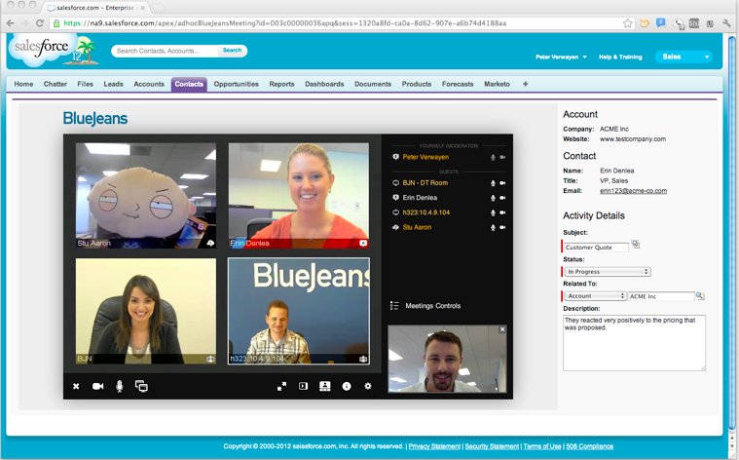
Task: Mute BJN - DT Room microphone
Action: (x=493, y=183)
